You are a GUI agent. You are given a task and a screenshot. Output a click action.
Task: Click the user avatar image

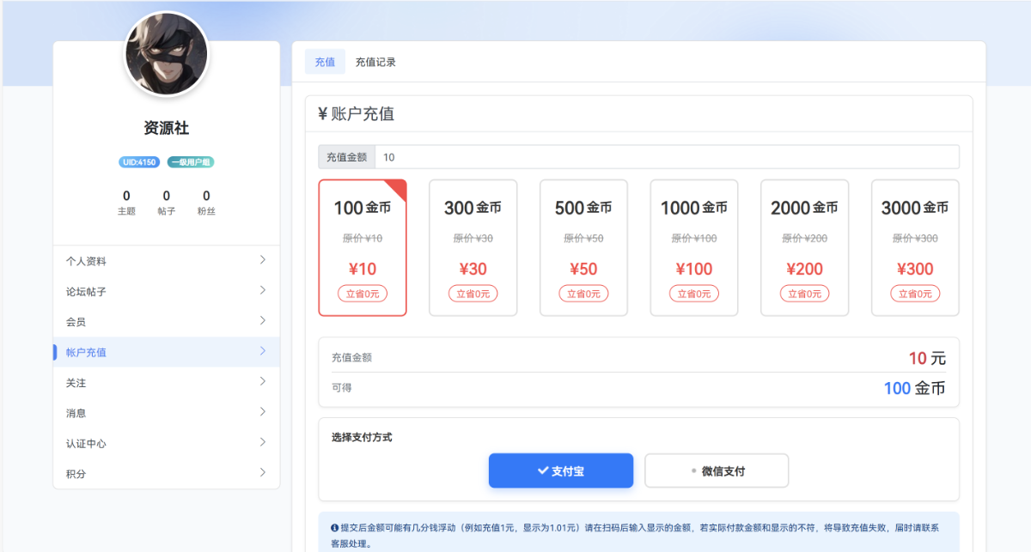[x=167, y=54]
